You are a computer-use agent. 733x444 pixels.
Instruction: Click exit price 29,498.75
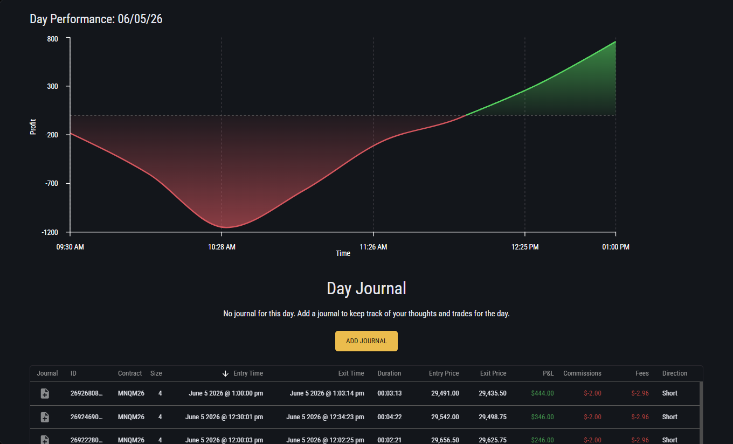[x=493, y=417]
